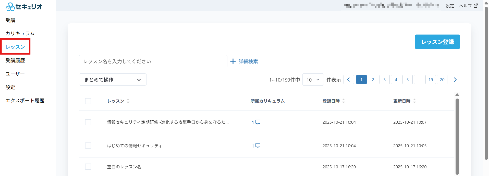Go to next page with right chevron

pos(455,80)
